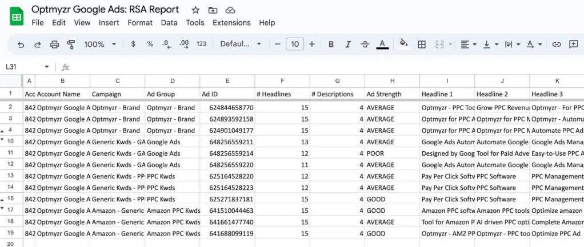The image size is (584, 247).
Task: Click the undo arrow icon
Action: coord(21,44)
